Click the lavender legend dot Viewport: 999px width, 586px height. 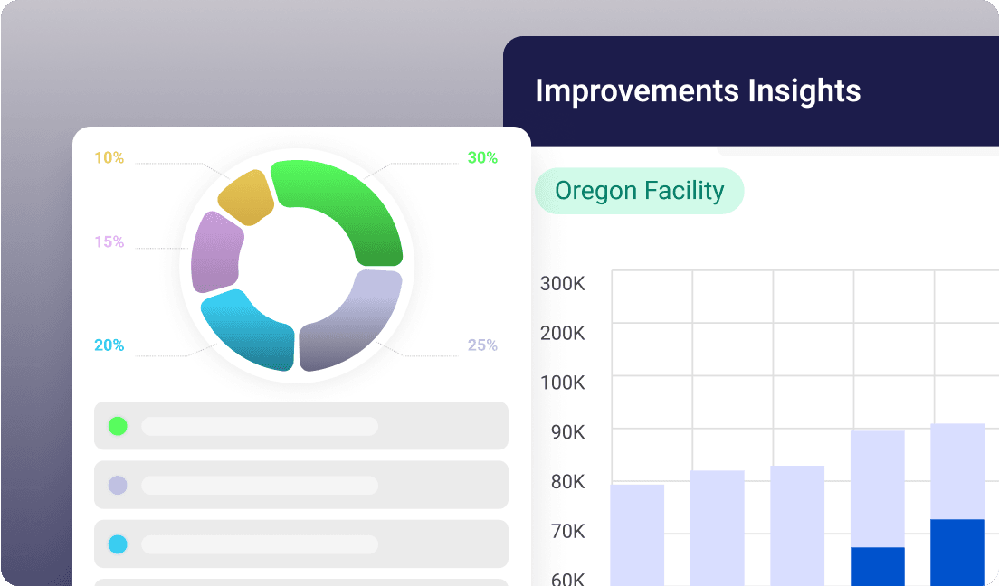[118, 485]
